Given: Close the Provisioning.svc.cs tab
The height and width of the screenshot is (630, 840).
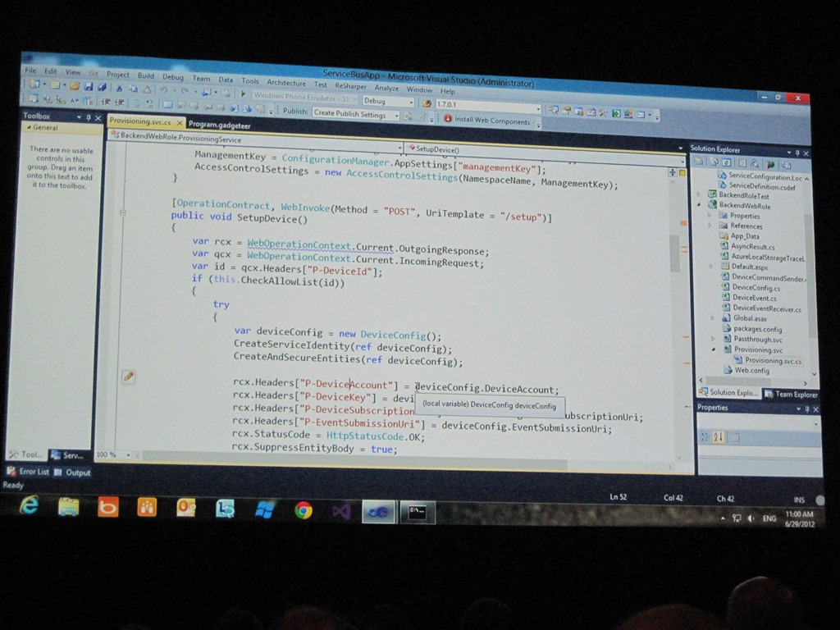Looking at the screenshot, I should point(180,123).
